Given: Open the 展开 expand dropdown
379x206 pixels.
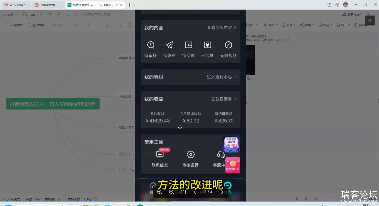Looking at the screenshot, I should coord(343,25).
